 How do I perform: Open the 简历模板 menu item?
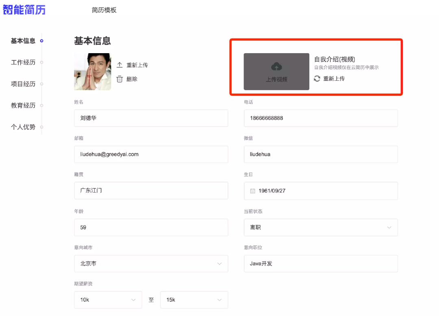pyautogui.click(x=104, y=10)
